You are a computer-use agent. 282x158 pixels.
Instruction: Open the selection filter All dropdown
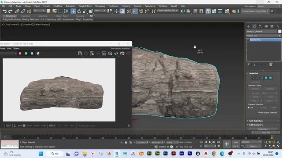coord(39,11)
